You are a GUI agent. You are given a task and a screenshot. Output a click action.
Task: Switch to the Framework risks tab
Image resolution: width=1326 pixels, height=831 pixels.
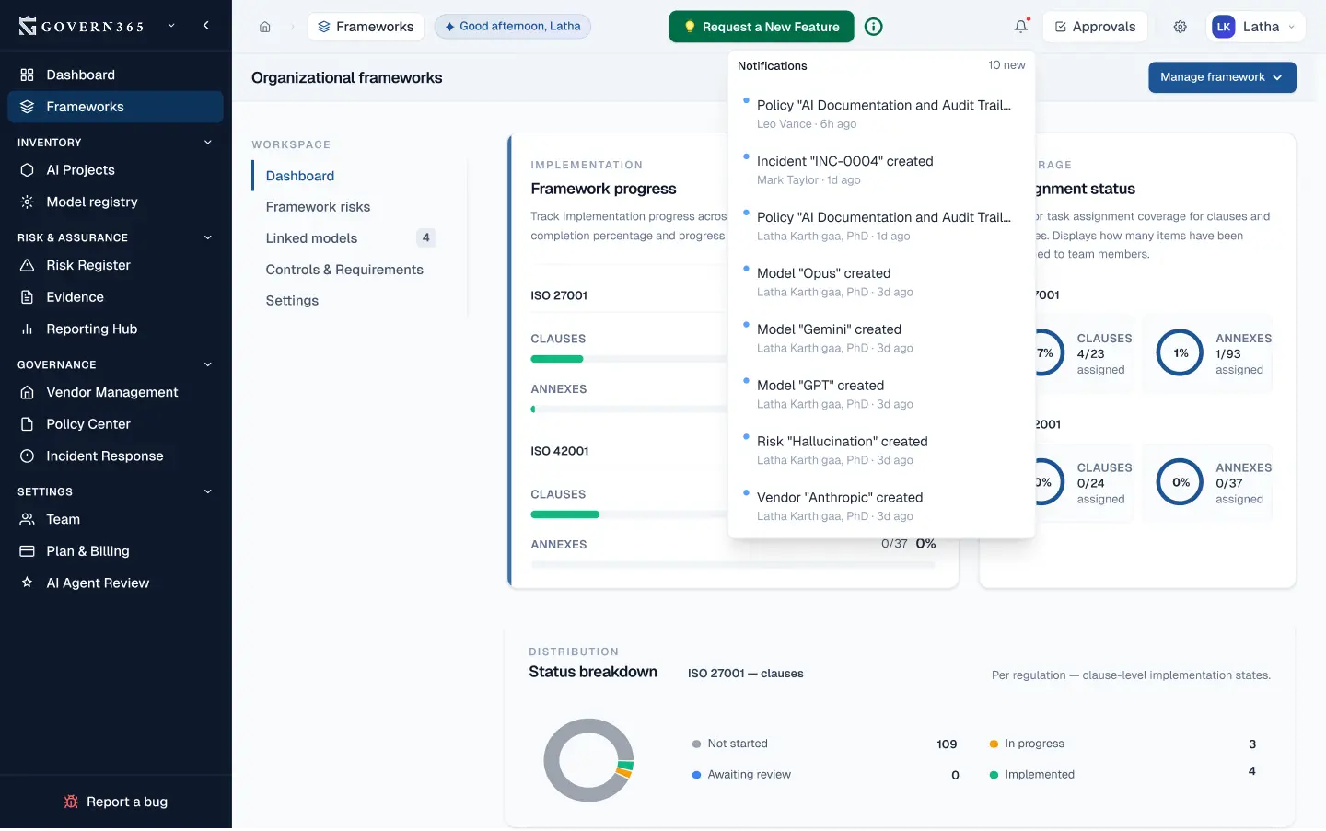[x=318, y=207]
